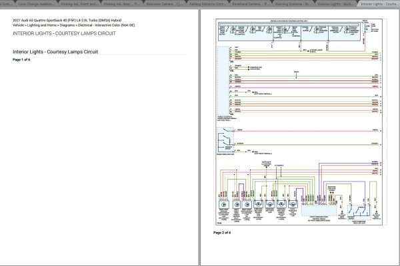This screenshot has height=266, width=400.
Task: Select the Interior Lights - Courtesy tab
Action: (379, 4)
